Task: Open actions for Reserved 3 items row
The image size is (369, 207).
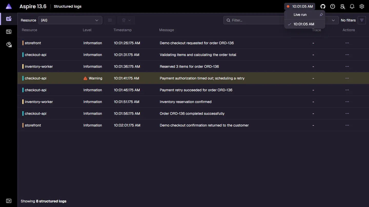Action: [x=347, y=66]
